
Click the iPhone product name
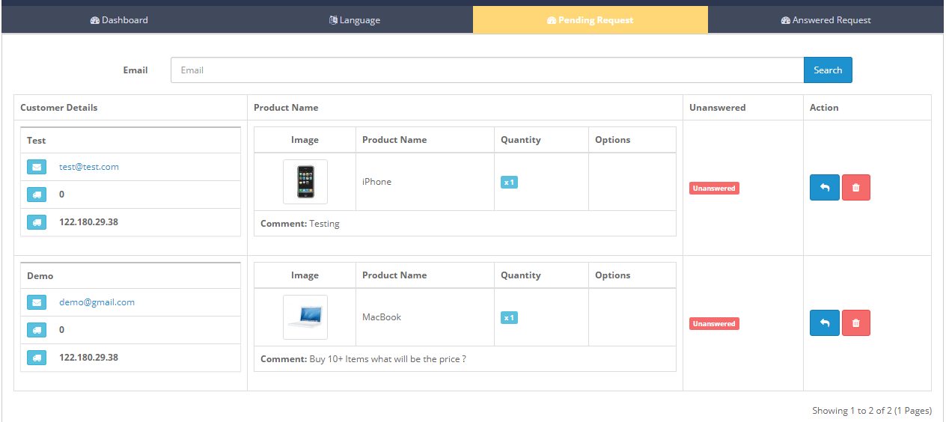pos(376,182)
